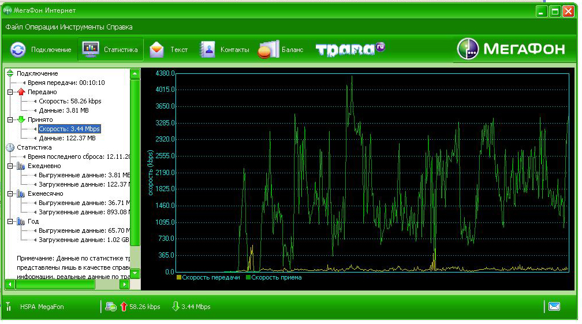The width and height of the screenshot is (582, 324).
Task: Select the Данные: 3.81 MB row
Action: coord(64,110)
